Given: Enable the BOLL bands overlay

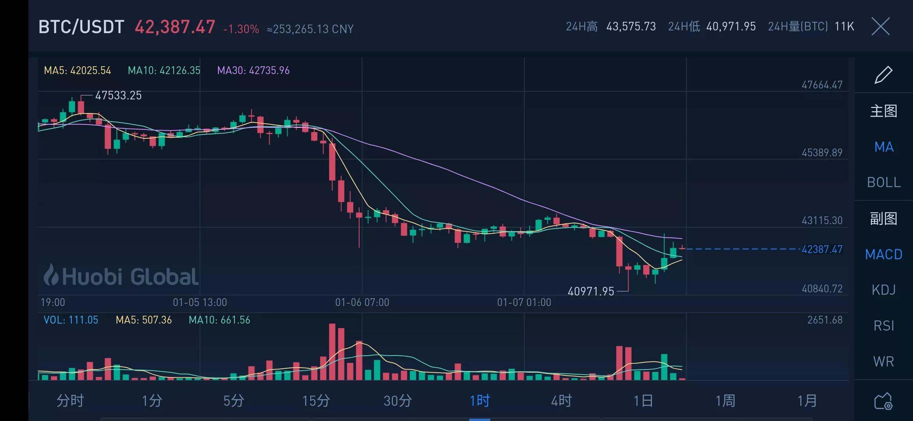Looking at the screenshot, I should coord(883,182).
